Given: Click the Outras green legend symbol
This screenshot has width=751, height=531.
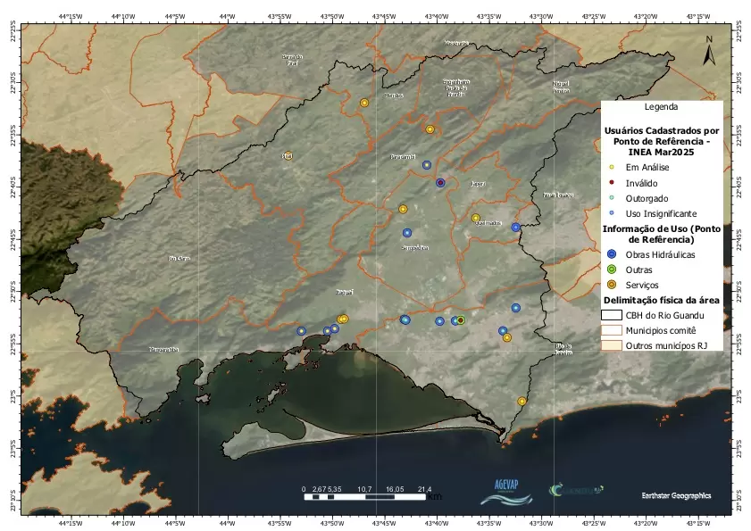Looking at the screenshot, I should 611,270.
